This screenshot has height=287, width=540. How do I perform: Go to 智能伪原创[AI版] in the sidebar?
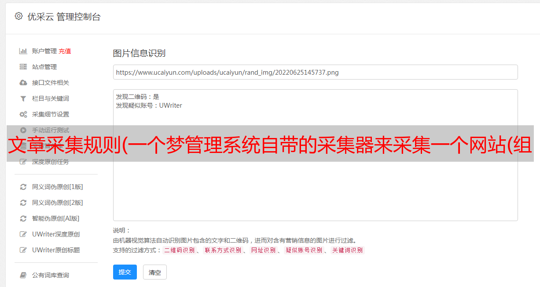pos(56,218)
